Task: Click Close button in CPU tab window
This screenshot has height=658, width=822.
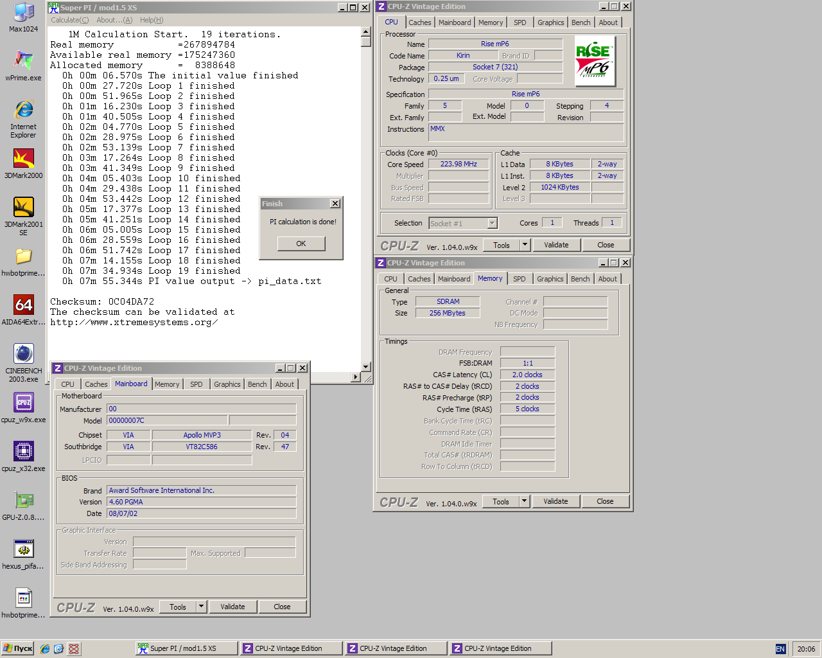Action: 606,245
